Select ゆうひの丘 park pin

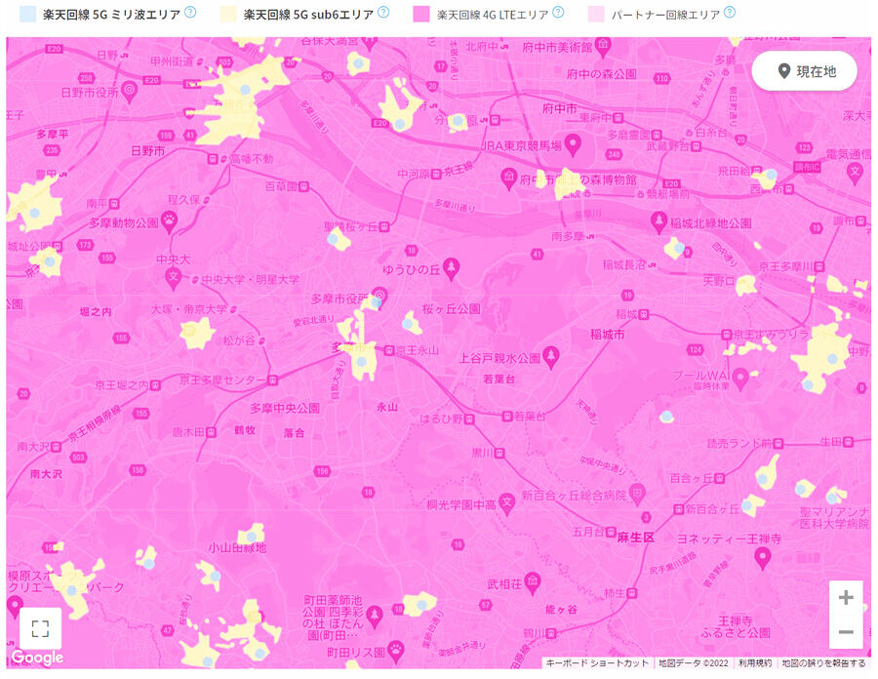coord(451,268)
